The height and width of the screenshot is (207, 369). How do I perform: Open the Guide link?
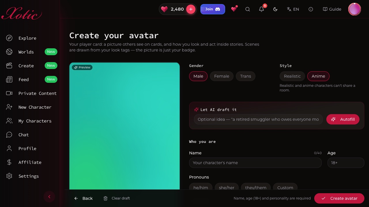click(x=332, y=9)
